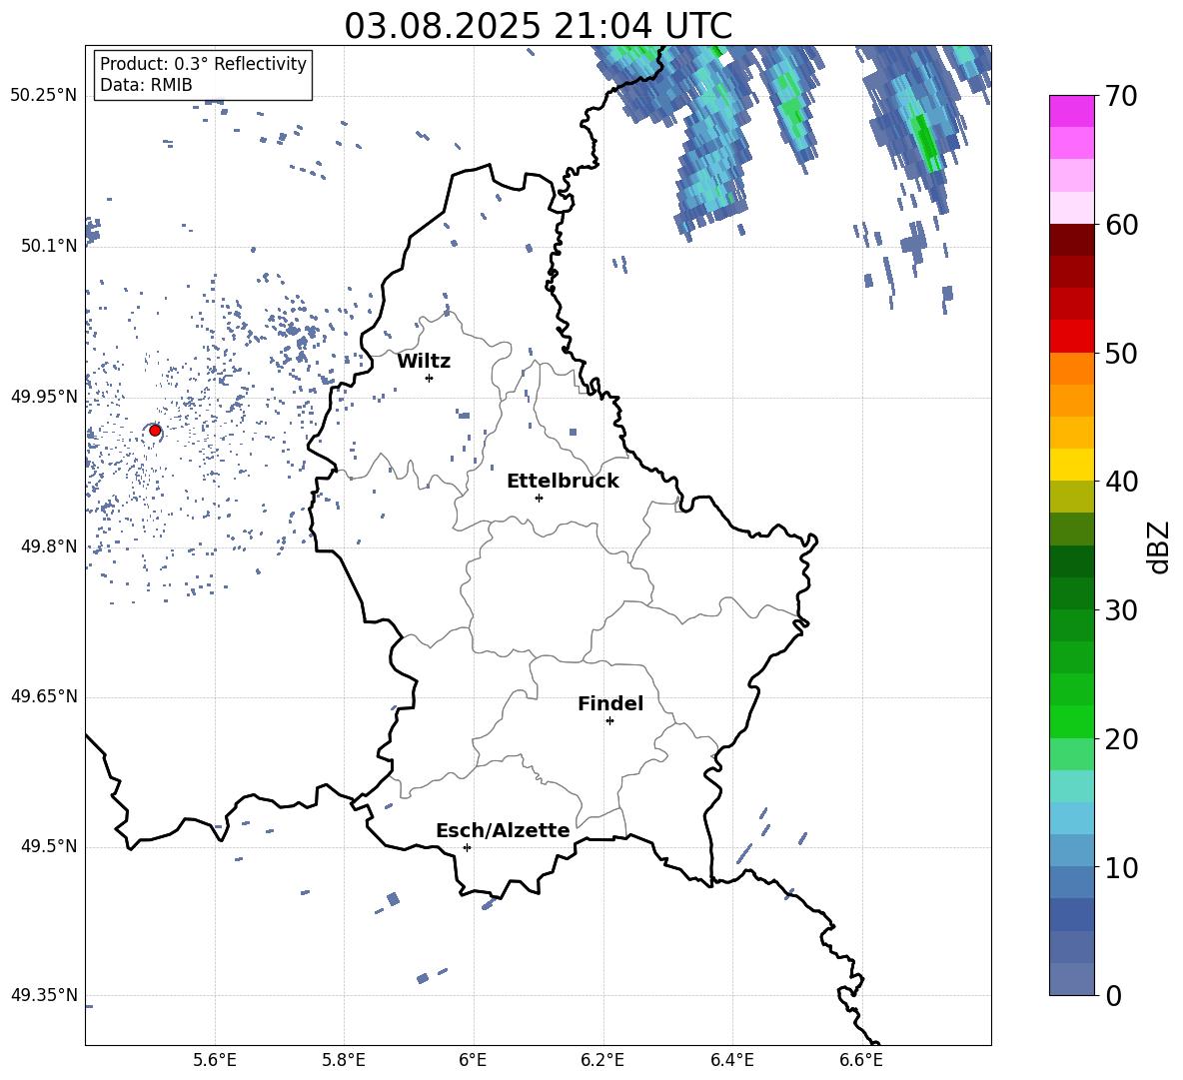Click the 49.65°N latitude label
The width and height of the screenshot is (1183, 1080).
[x=44, y=696]
